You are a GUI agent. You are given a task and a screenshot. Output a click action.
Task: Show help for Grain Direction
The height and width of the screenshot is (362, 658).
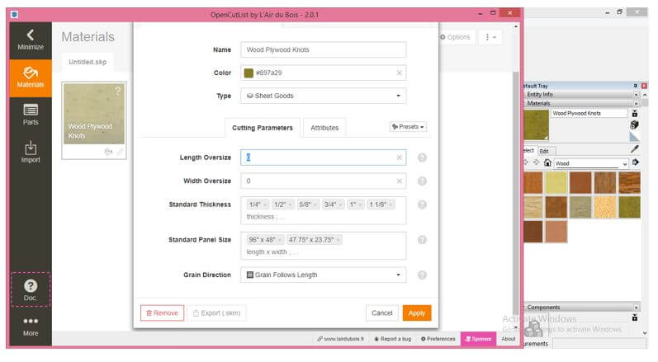(422, 275)
